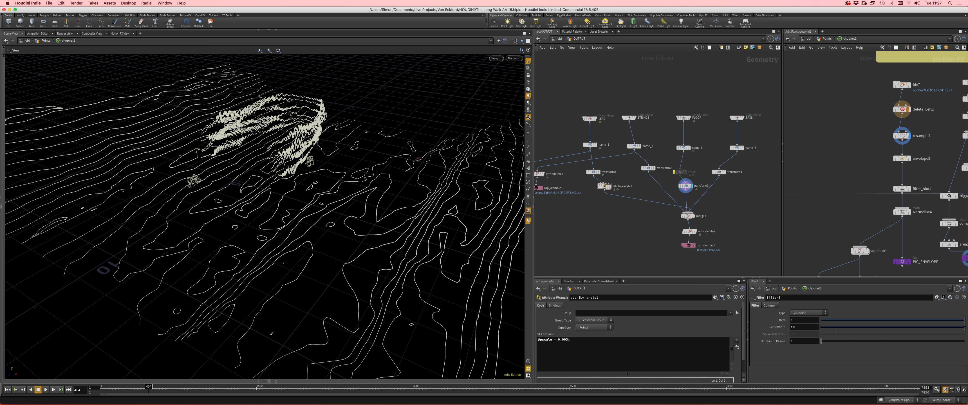This screenshot has width=968, height=405.
Task: Select the Font shelf tool
Action: click(155, 23)
